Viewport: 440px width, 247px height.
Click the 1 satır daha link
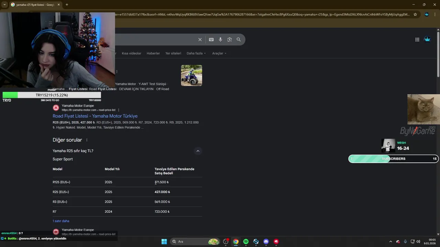tap(61, 221)
